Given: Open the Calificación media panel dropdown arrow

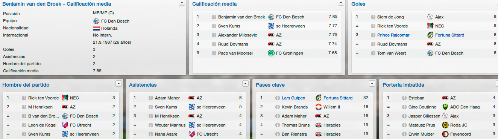Looking at the screenshot, I should (341, 3).
